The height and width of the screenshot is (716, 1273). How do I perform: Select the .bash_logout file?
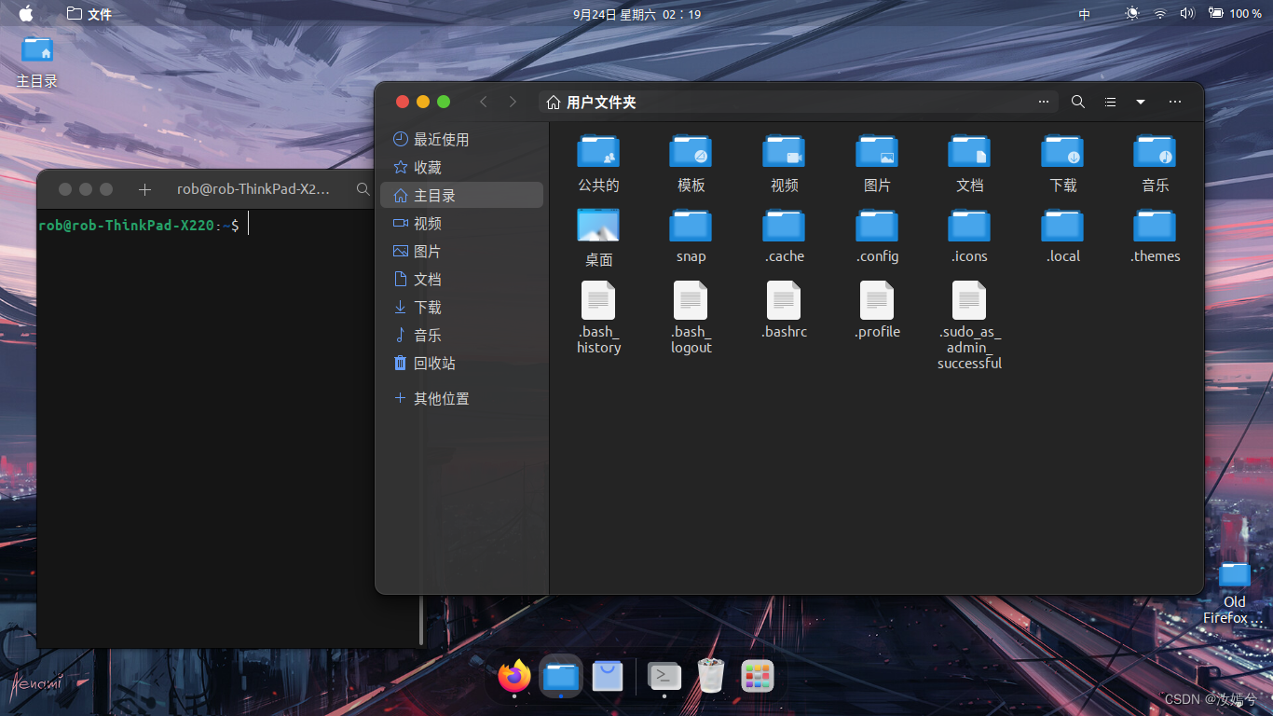click(691, 317)
